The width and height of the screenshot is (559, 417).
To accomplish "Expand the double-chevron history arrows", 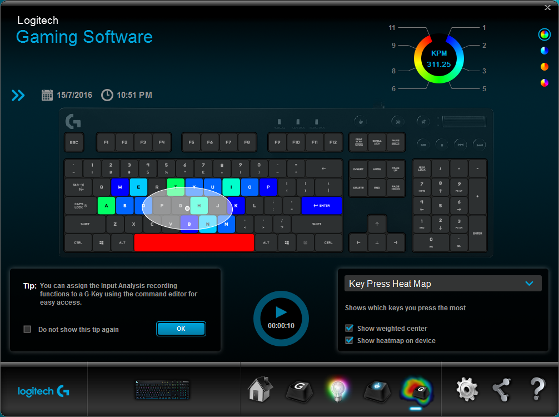I will coord(18,95).
